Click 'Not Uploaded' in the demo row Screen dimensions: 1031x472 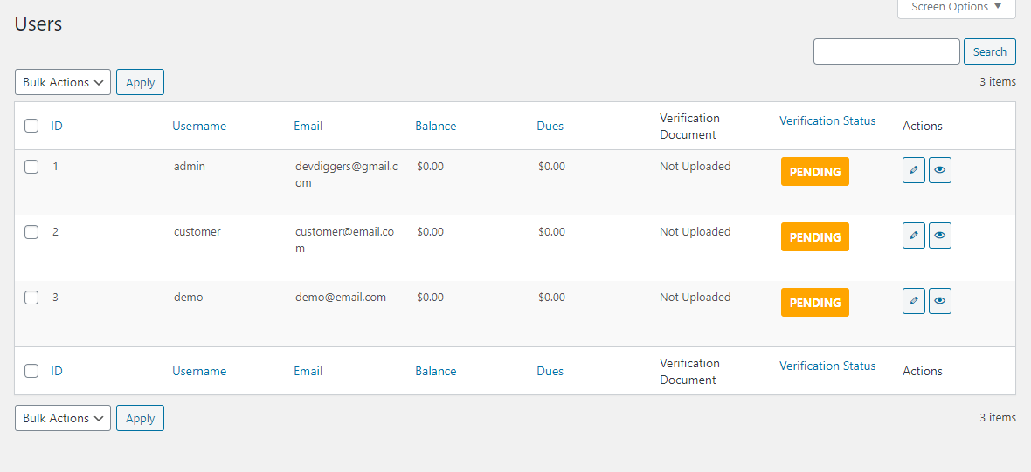pyautogui.click(x=695, y=298)
